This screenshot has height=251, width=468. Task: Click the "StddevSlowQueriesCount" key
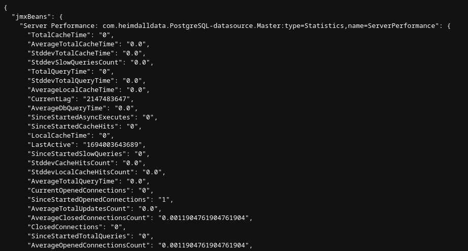(75, 62)
